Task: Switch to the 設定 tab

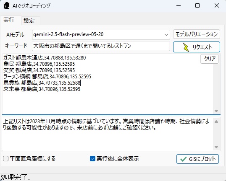Action: tap(29, 21)
